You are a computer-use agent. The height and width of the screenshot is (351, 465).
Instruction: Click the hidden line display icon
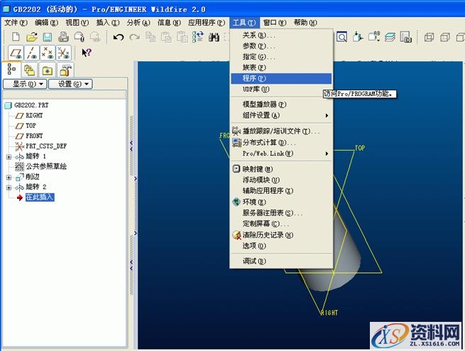click(445, 38)
